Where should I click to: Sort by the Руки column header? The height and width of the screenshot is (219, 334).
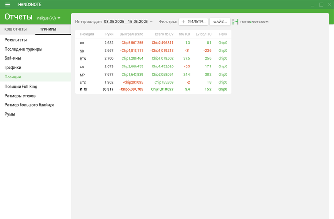point(109,34)
